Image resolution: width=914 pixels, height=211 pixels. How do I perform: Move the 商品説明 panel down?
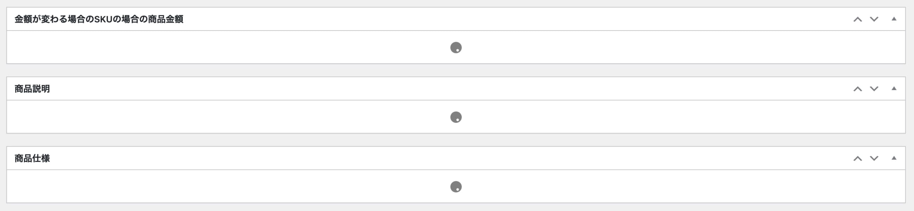tap(874, 89)
